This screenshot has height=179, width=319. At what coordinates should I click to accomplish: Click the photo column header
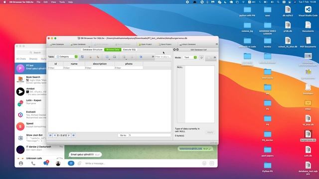[129, 64]
